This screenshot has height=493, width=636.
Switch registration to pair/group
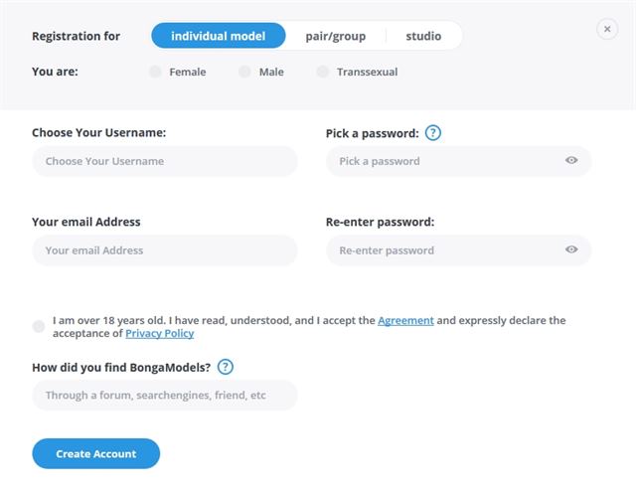[336, 36]
